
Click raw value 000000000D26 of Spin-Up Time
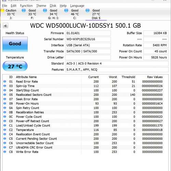(152, 86)
